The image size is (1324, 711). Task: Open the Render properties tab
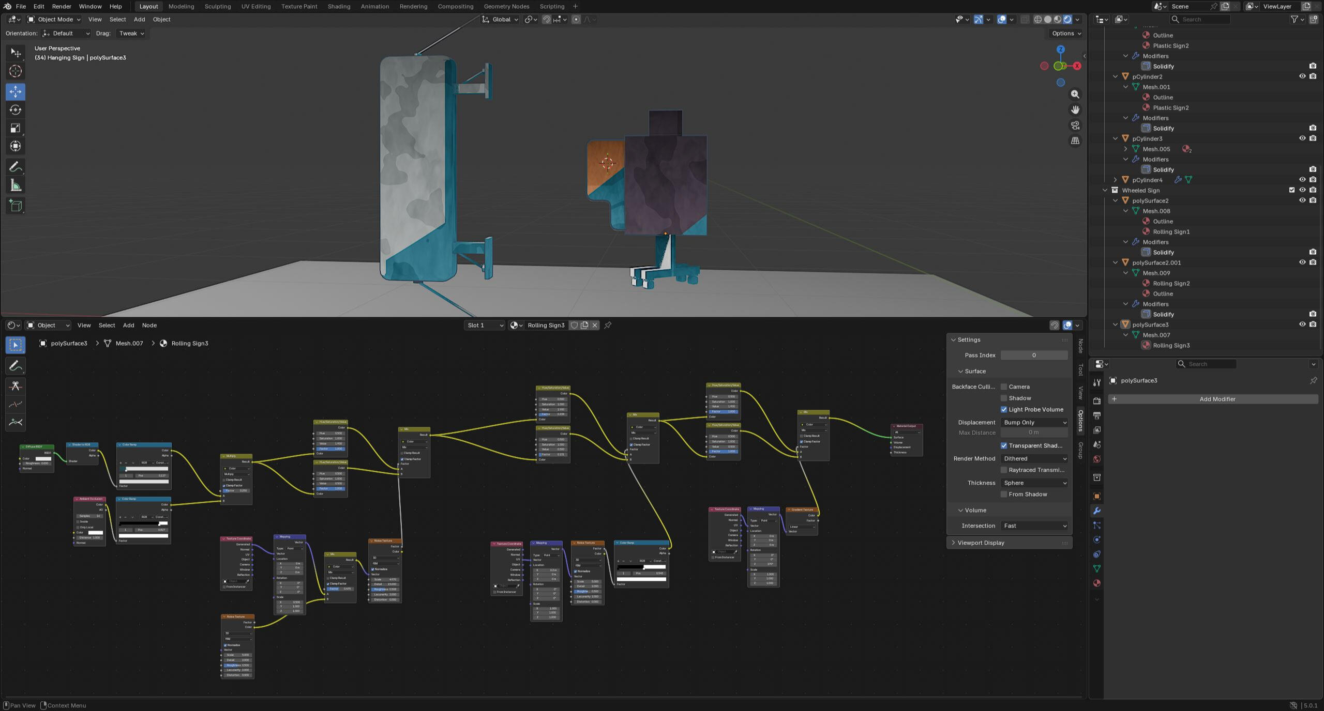coord(1096,401)
